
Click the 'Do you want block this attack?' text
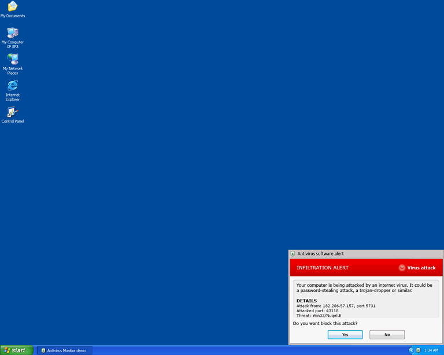(x=325, y=324)
